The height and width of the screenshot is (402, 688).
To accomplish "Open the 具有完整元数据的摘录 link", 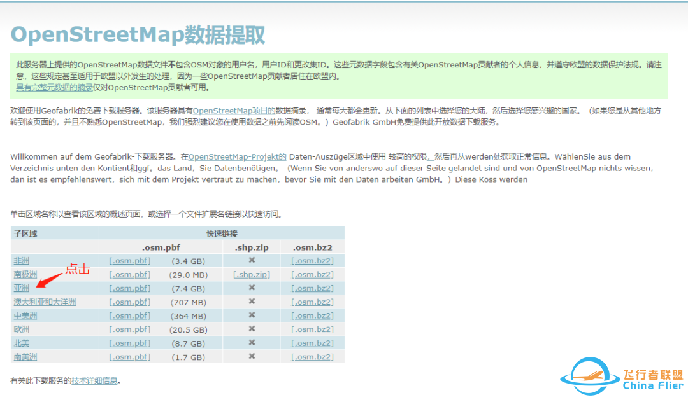I will click(54, 88).
